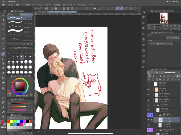Image resolution: width=181 pixels, height=135 pixels.
Task: Open the 編集 menu
Action: coord(18,5)
